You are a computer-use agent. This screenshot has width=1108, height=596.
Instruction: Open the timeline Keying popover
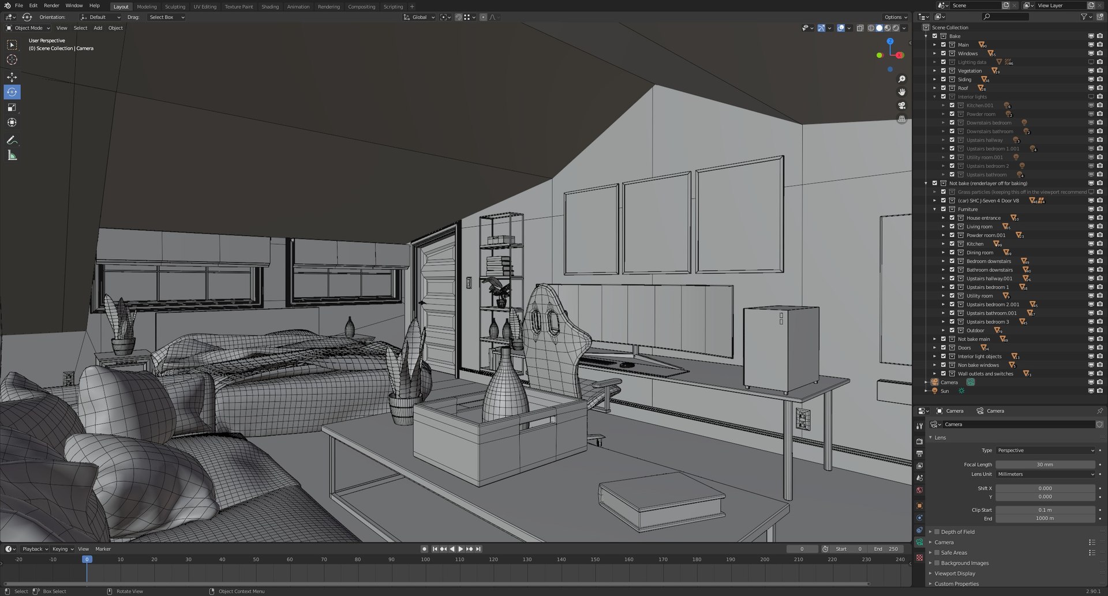tap(62, 549)
